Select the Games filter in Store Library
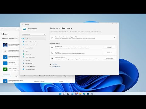Image resolution: width=146 pixels, height=109 pixels. [x=26, y=76]
